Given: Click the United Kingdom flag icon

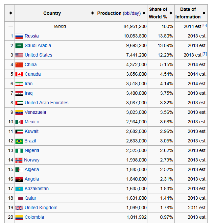Looking at the screenshot, I should (19, 208).
